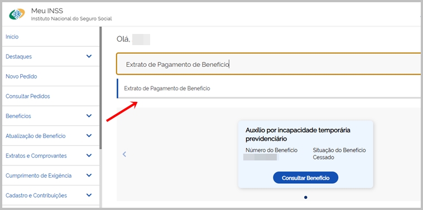Image resolution: width=423 pixels, height=210 pixels.
Task: Open the Benefícios sidebar label
Action: (18, 116)
